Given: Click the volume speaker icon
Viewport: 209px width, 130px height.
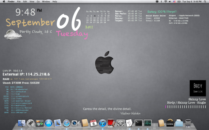Looking at the screenshot, I should point(170,2).
